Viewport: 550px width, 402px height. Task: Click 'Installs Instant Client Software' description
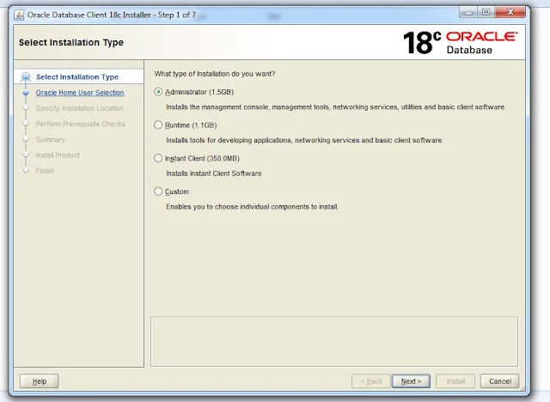pyautogui.click(x=214, y=174)
